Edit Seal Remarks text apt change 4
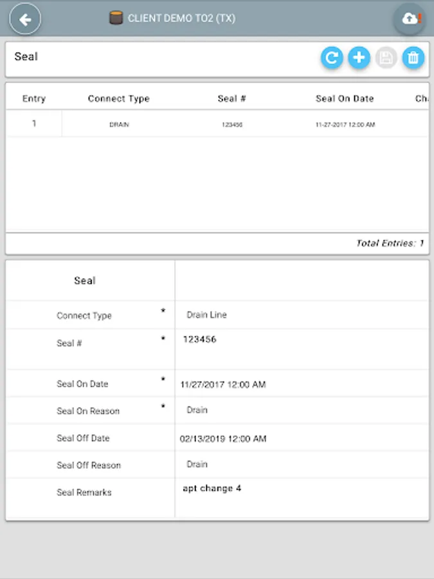 tap(302, 497)
